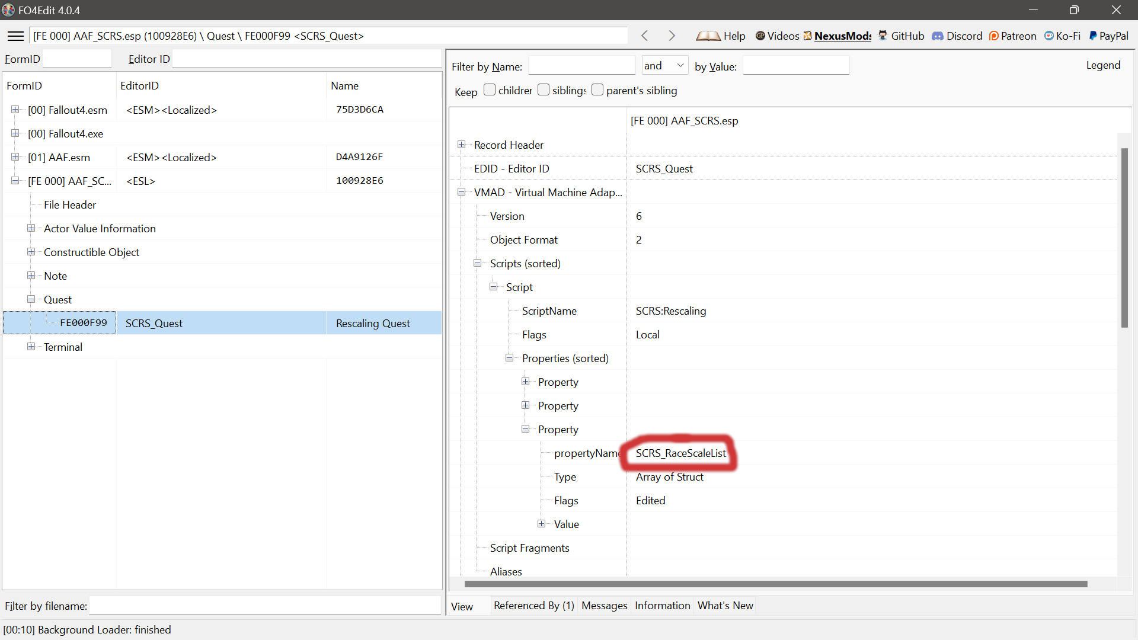The width and height of the screenshot is (1138, 640).
Task: Expand Actor Value Information group
Action: coord(31,228)
